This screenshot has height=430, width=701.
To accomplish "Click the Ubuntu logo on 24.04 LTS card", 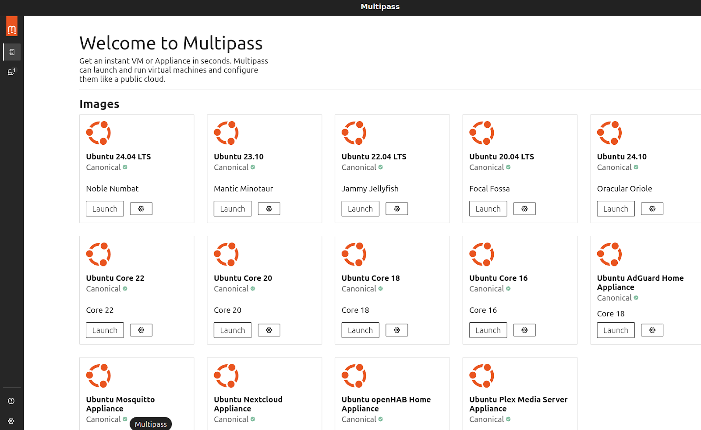I will tap(98, 133).
